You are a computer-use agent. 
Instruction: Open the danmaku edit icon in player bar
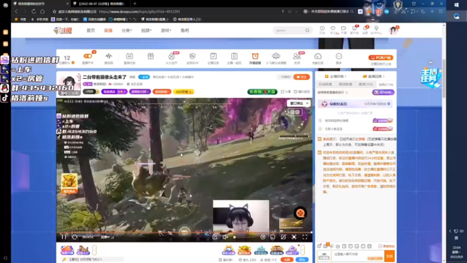pyautogui.click(x=215, y=237)
